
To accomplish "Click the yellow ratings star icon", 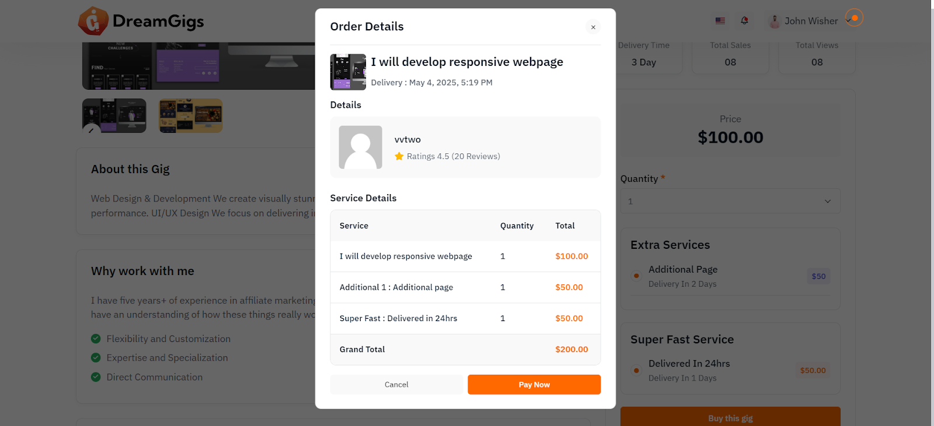I will (x=399, y=156).
